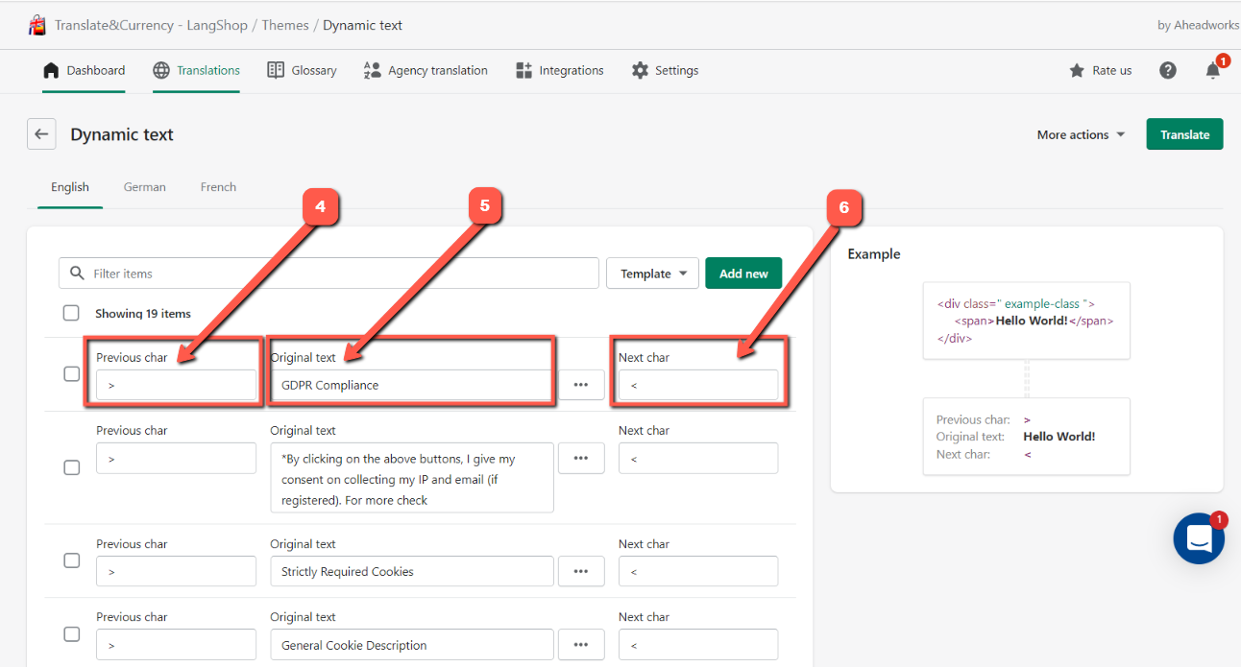Toggle the select-all checkbox near Showing 19 items
This screenshot has width=1241, height=667.
pos(71,313)
